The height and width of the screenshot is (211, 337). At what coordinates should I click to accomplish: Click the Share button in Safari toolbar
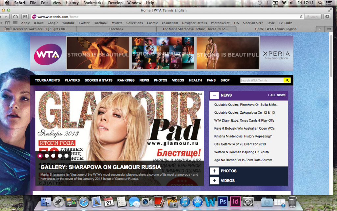(x=25, y=16)
